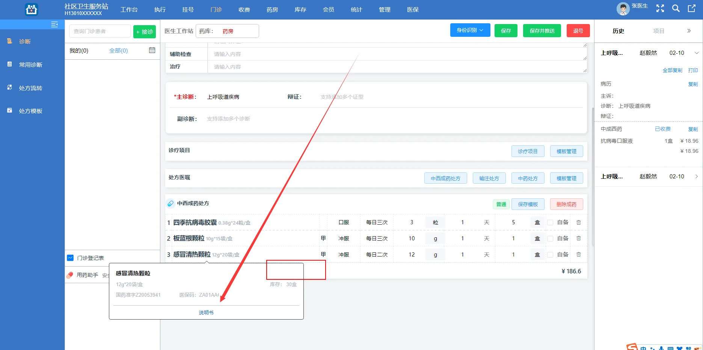703x350 pixels.
Task: Check 自备 for 板蓝根颗粒
Action: (550, 238)
